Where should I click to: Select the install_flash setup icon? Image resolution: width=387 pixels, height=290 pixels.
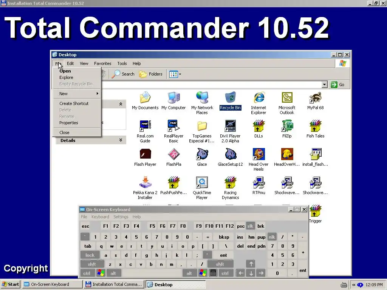coord(315,154)
